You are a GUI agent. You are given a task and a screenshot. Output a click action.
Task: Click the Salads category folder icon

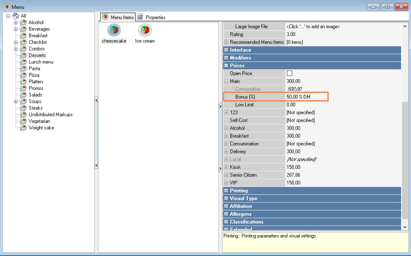pos(23,95)
